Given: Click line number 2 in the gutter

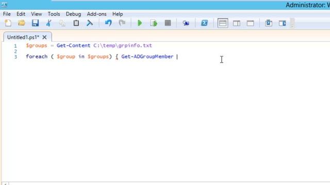Looking at the screenshot, I should (x=15, y=51).
